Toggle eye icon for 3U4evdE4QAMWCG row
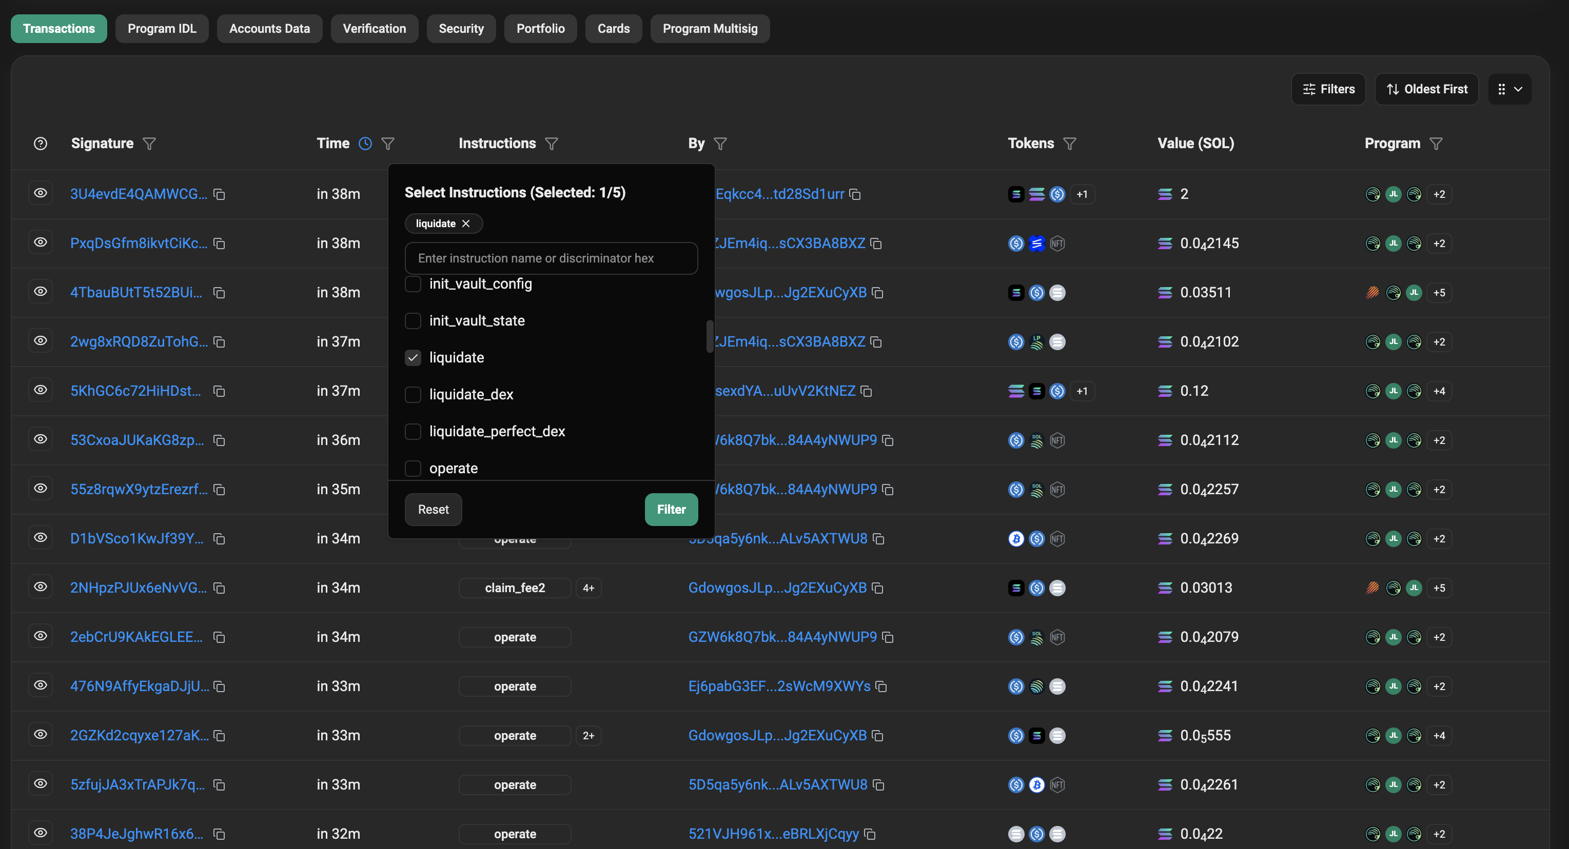The width and height of the screenshot is (1569, 849). coord(40,193)
